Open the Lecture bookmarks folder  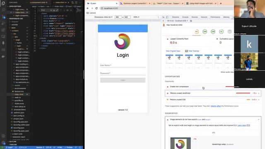click(x=91, y=13)
